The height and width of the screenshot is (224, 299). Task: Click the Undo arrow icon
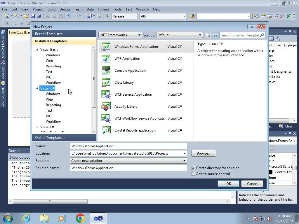click(69, 16)
